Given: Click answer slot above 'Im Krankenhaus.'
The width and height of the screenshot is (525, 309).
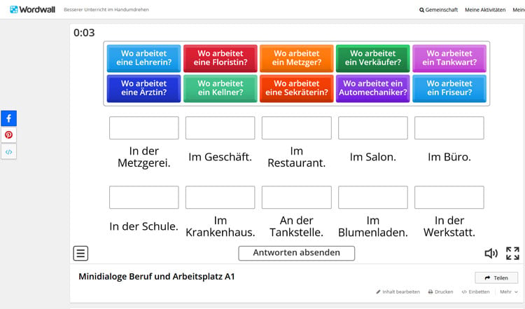Looking at the screenshot, I should [220, 198].
